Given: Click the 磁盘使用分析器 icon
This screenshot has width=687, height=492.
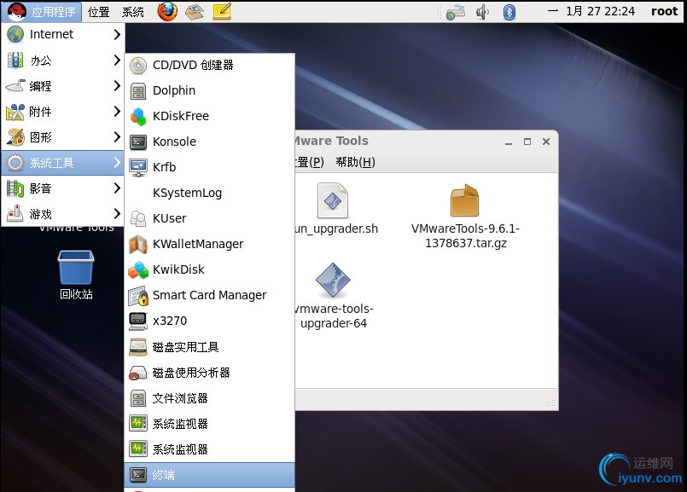Looking at the screenshot, I should click(138, 373).
